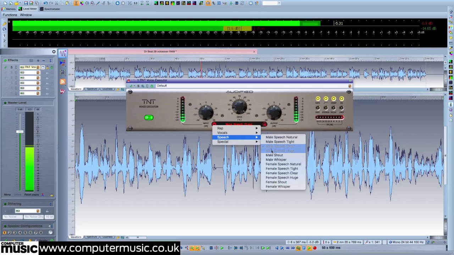The width and height of the screenshot is (454, 255).
Task: Toggle Mono on the Master Level
Action: coord(7,195)
